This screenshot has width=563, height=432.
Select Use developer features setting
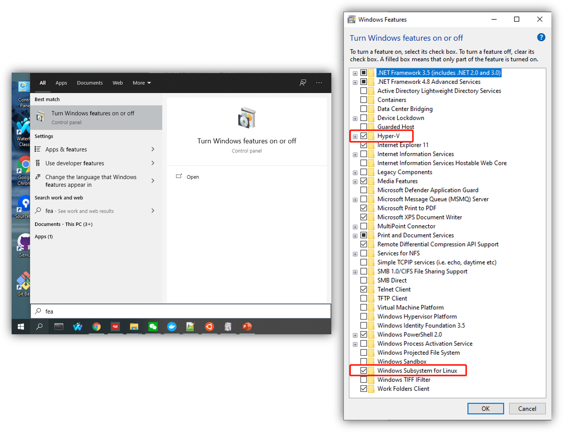point(96,163)
